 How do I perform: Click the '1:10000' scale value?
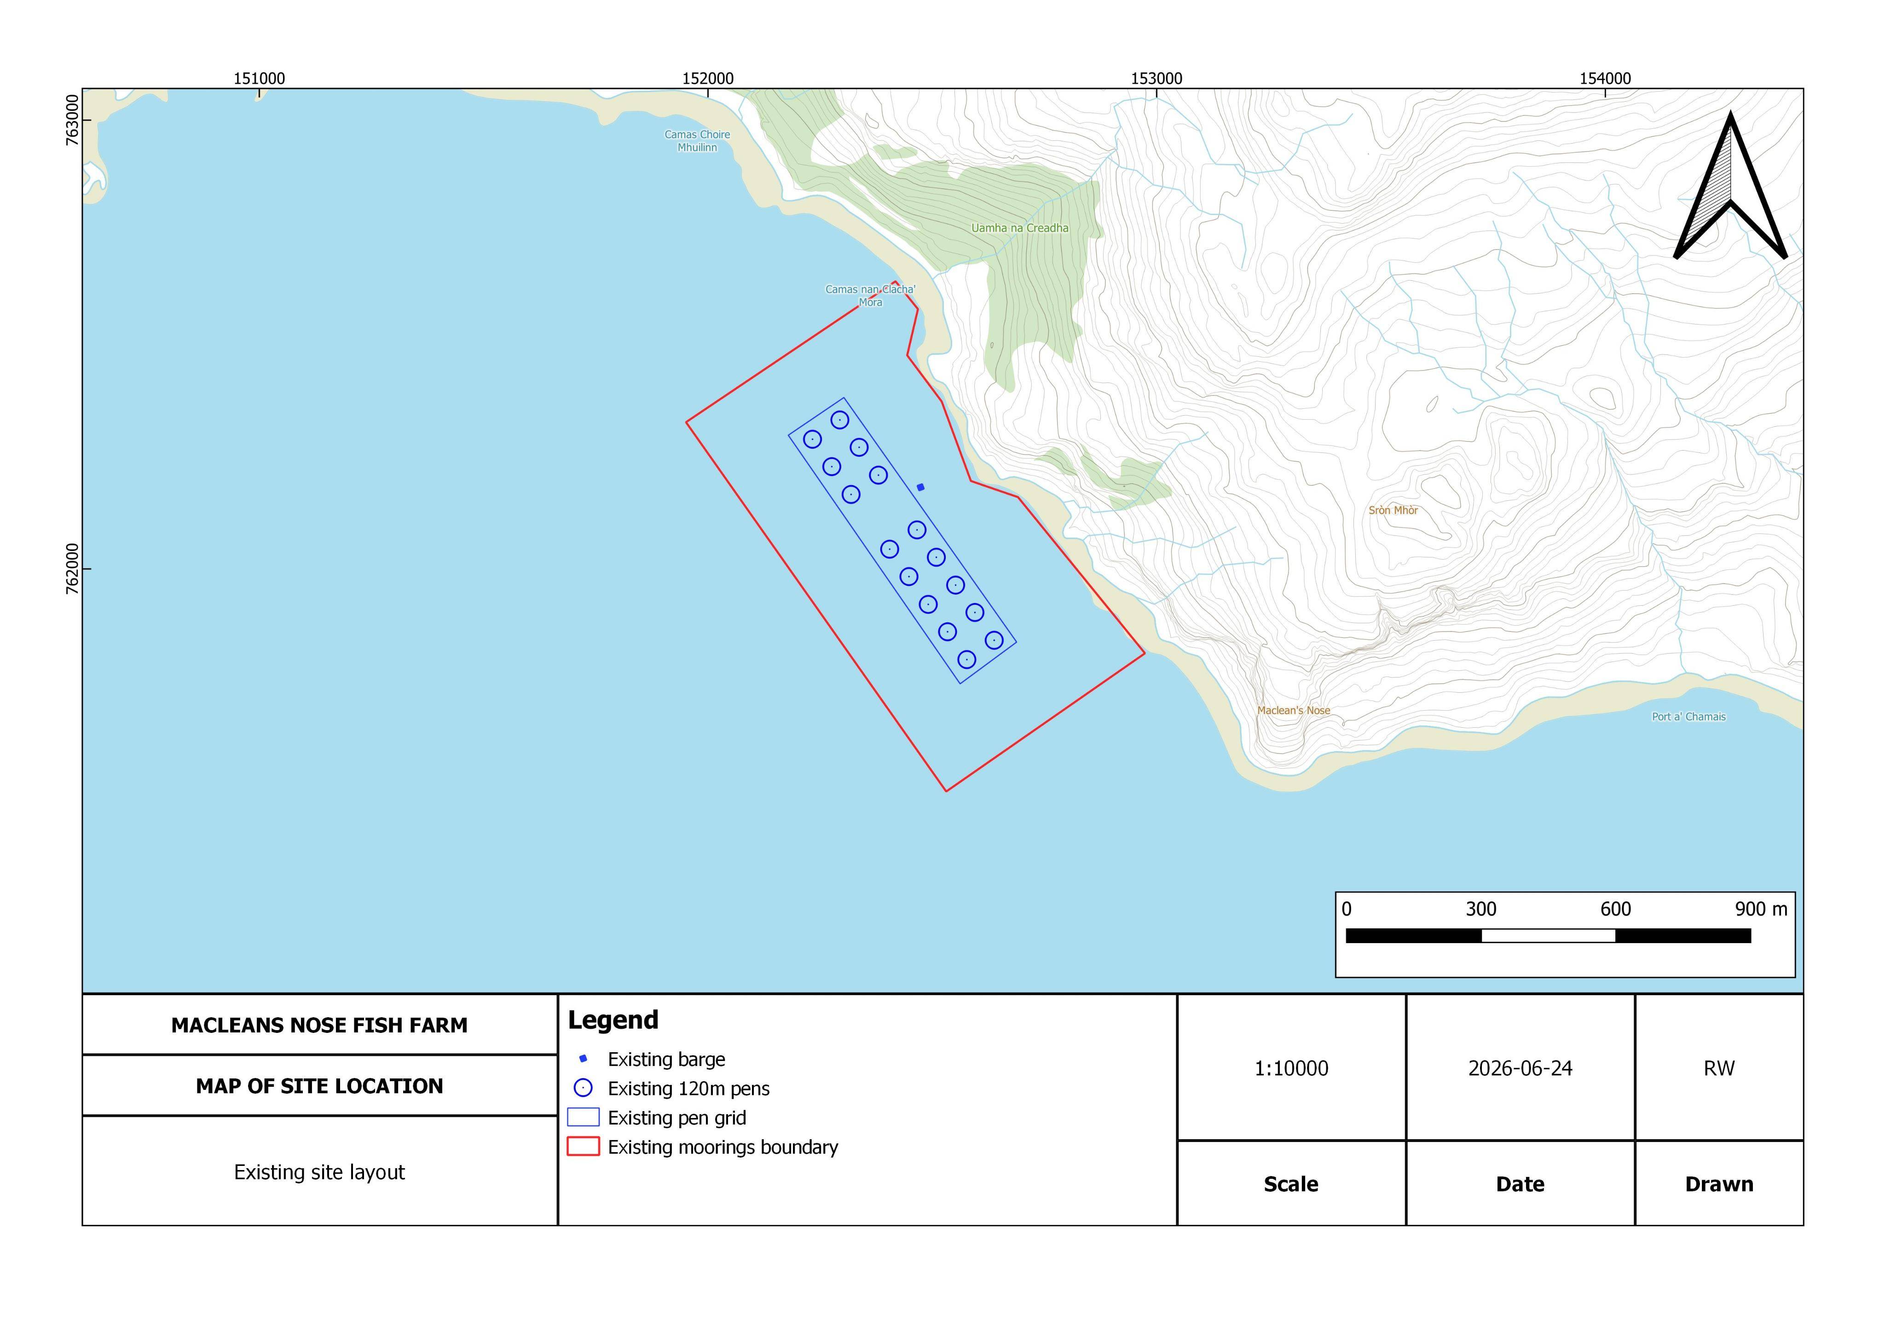click(1291, 1068)
